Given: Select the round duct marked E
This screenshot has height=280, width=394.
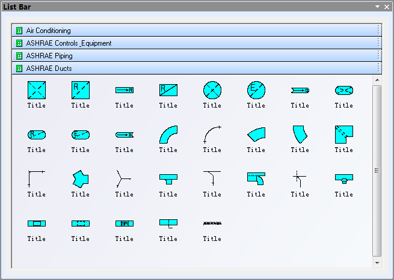Looking at the screenshot, I should 256,90.
